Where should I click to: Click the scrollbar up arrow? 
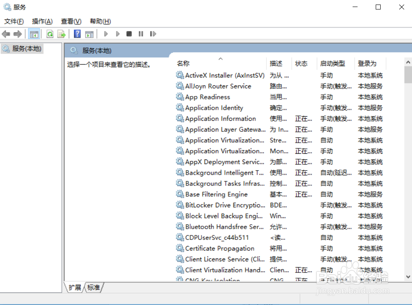(x=408, y=62)
